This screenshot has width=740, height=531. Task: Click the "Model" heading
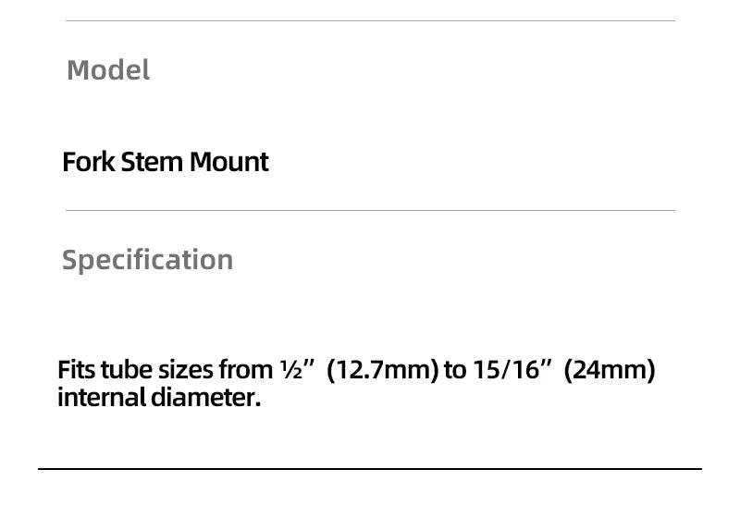108,70
